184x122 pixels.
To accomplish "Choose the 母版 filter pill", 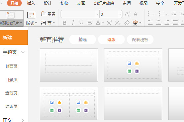I will click(x=111, y=39).
